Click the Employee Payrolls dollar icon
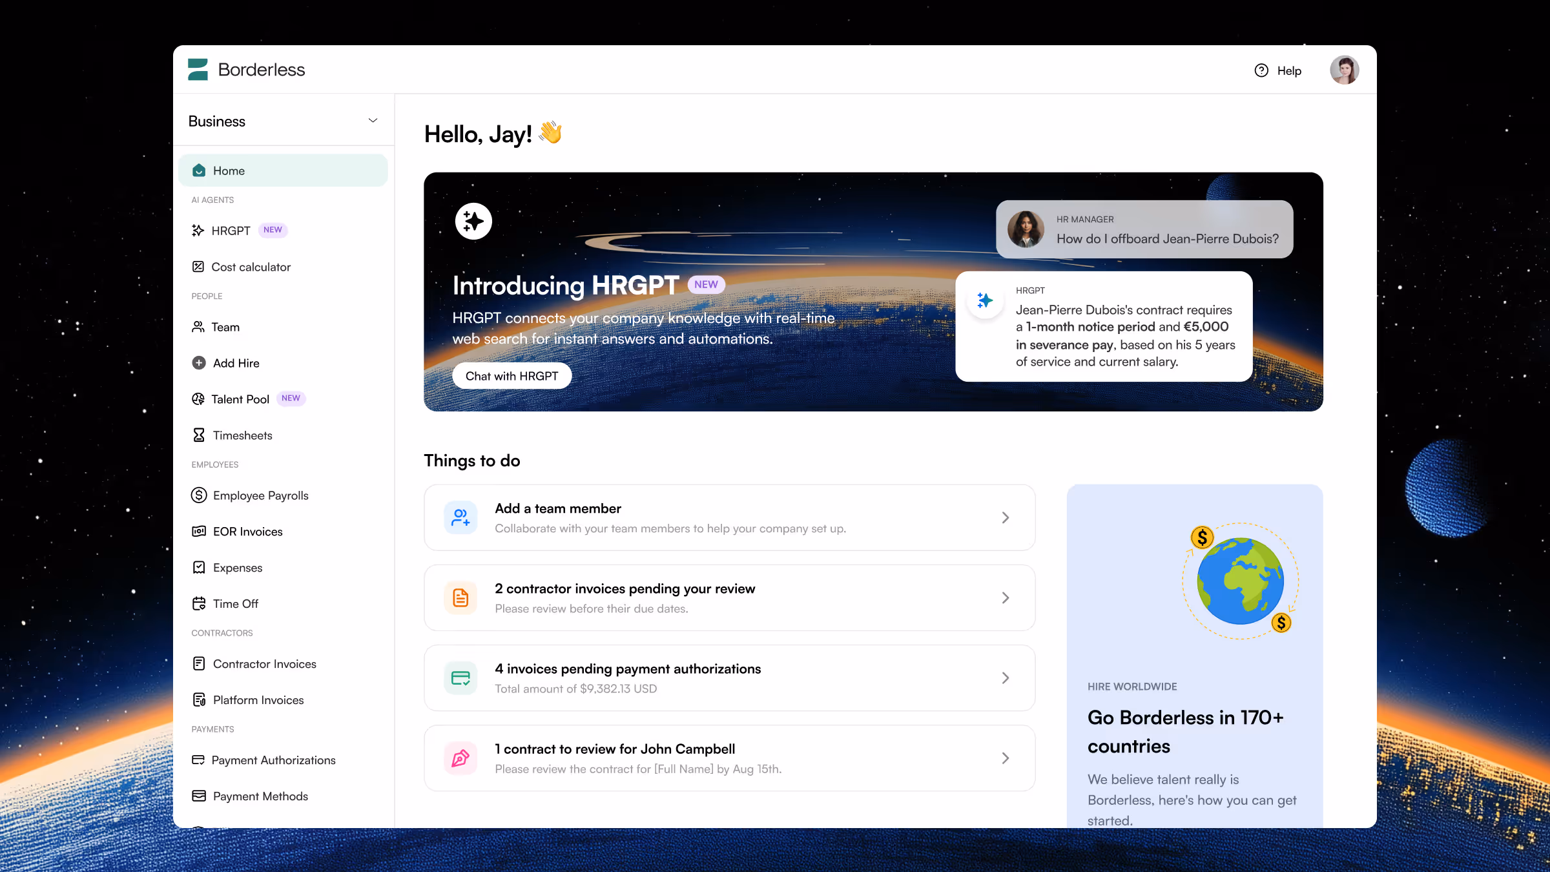The height and width of the screenshot is (872, 1550). 199,495
